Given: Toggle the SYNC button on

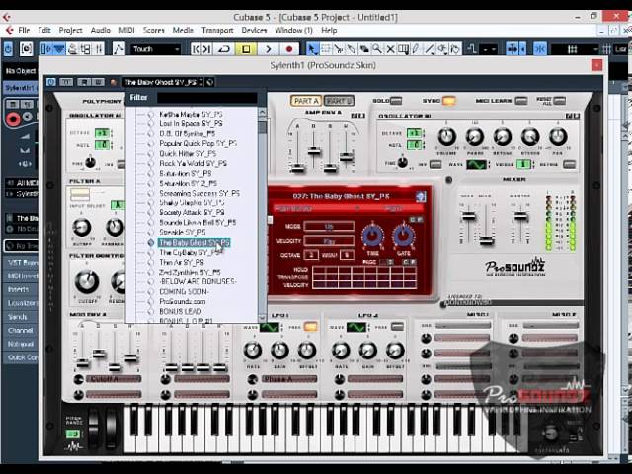Looking at the screenshot, I should (x=449, y=101).
